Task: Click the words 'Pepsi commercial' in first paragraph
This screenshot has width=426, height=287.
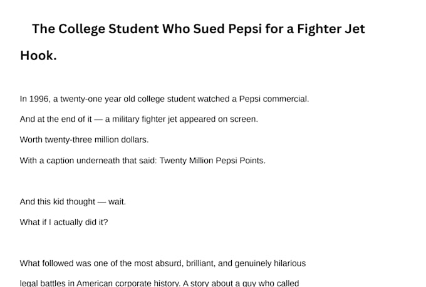Action: point(274,99)
